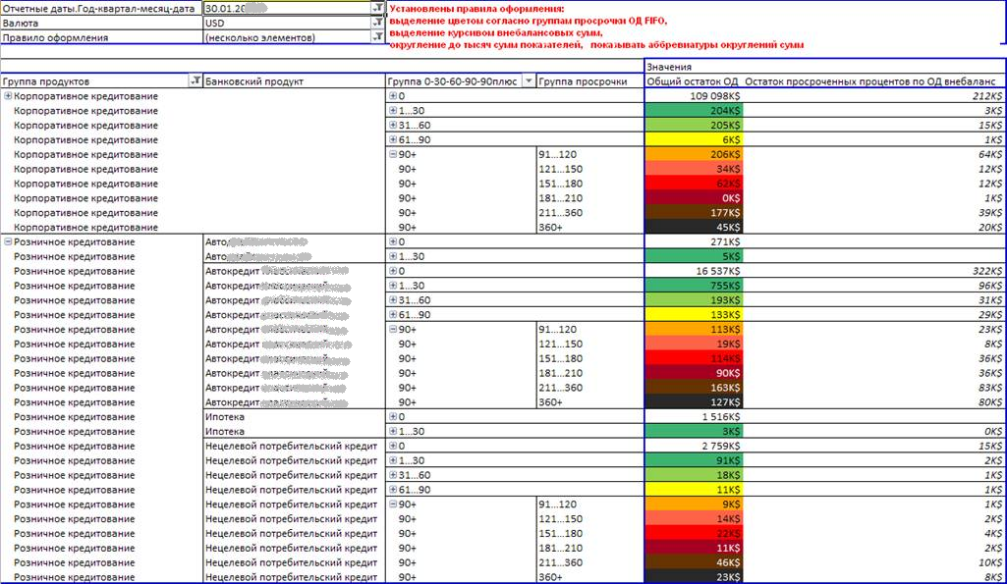
Task: Open the Правило оформления filter button
Action: point(378,37)
